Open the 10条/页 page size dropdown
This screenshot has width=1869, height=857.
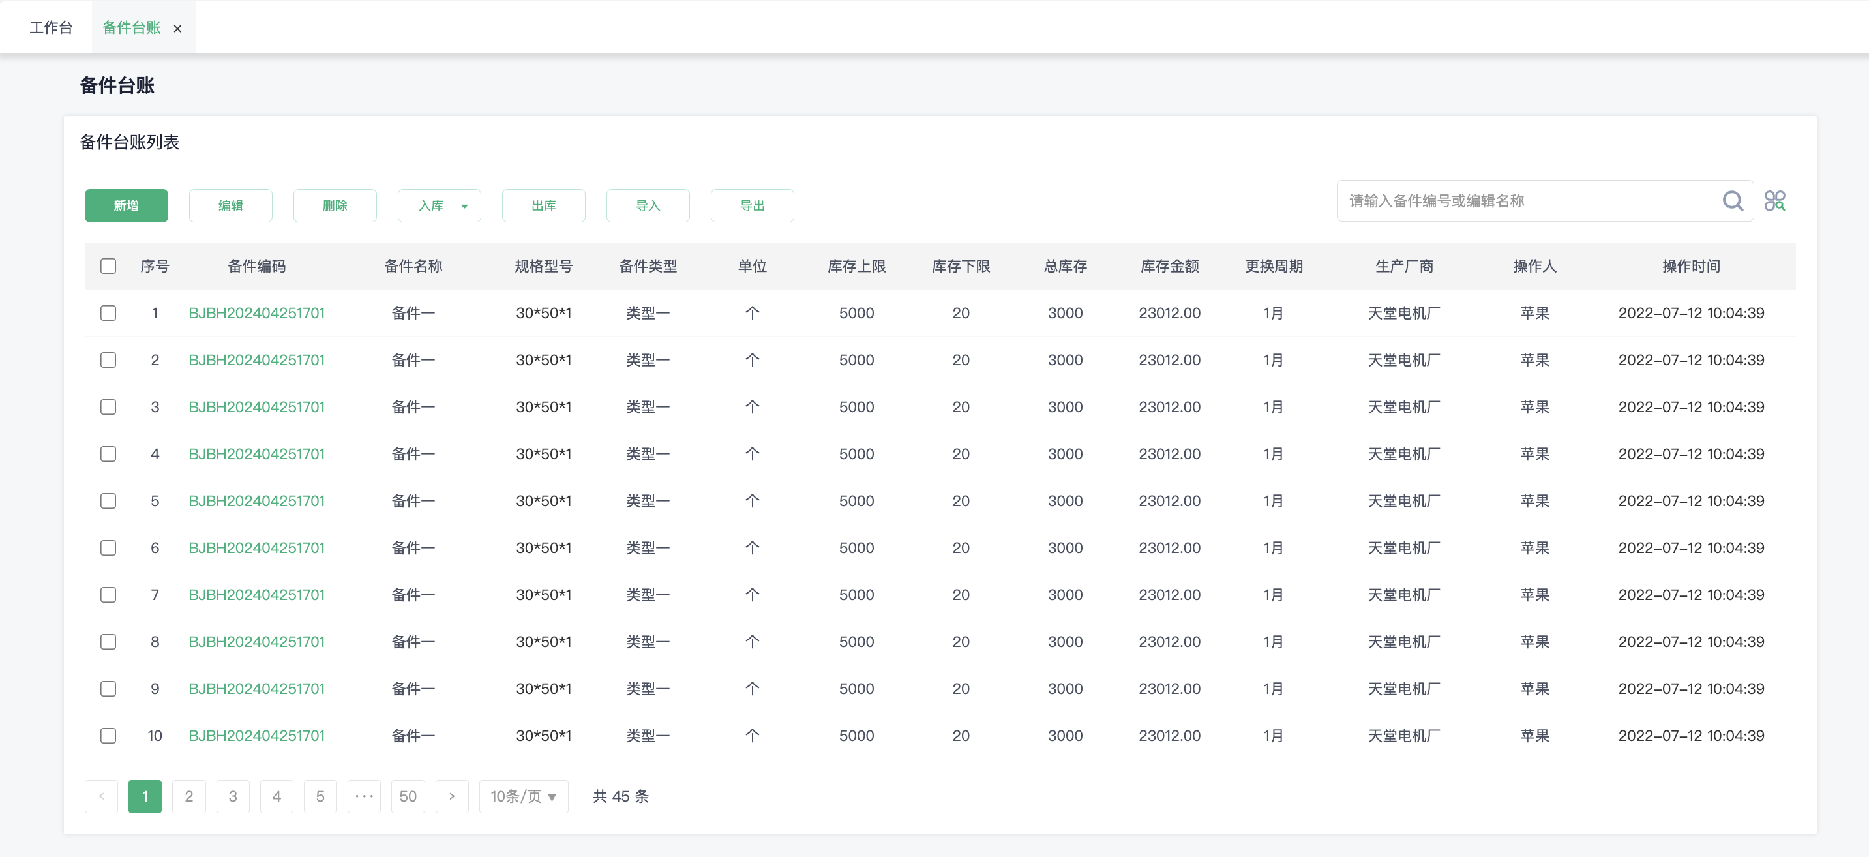pos(523,796)
